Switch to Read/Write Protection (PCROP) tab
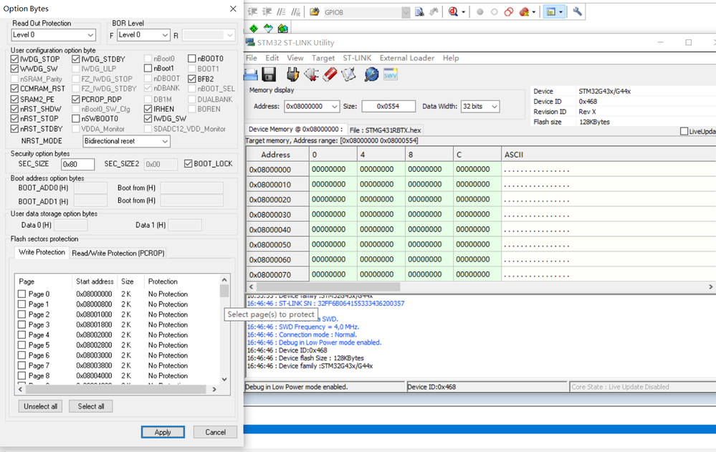 [x=118, y=253]
